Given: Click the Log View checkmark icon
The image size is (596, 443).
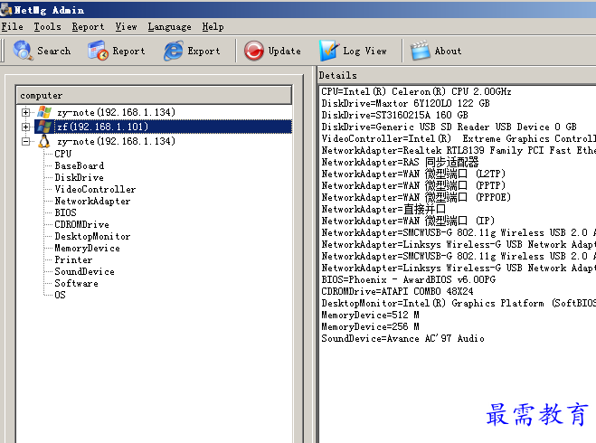Looking at the screenshot, I should [329, 51].
